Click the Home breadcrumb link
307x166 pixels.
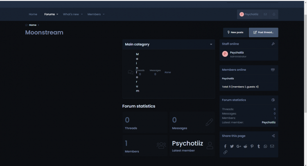pyautogui.click(x=32, y=25)
